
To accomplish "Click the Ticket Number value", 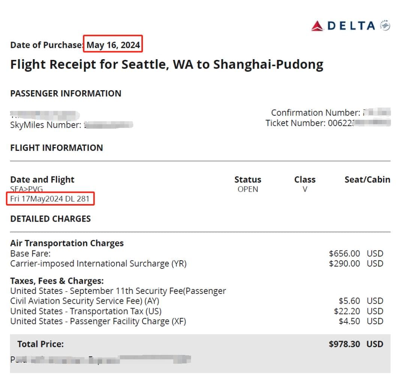I will 359,123.
